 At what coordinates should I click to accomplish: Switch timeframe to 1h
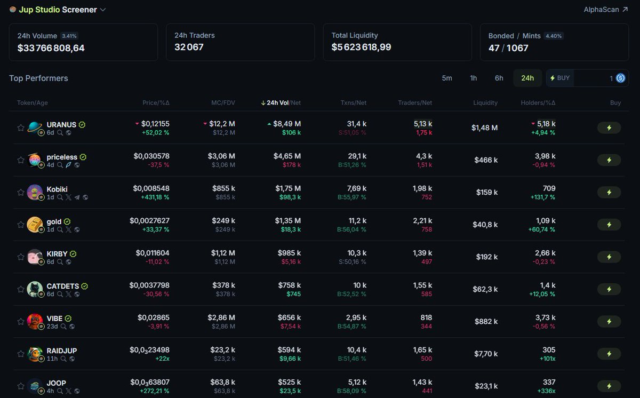(474, 78)
